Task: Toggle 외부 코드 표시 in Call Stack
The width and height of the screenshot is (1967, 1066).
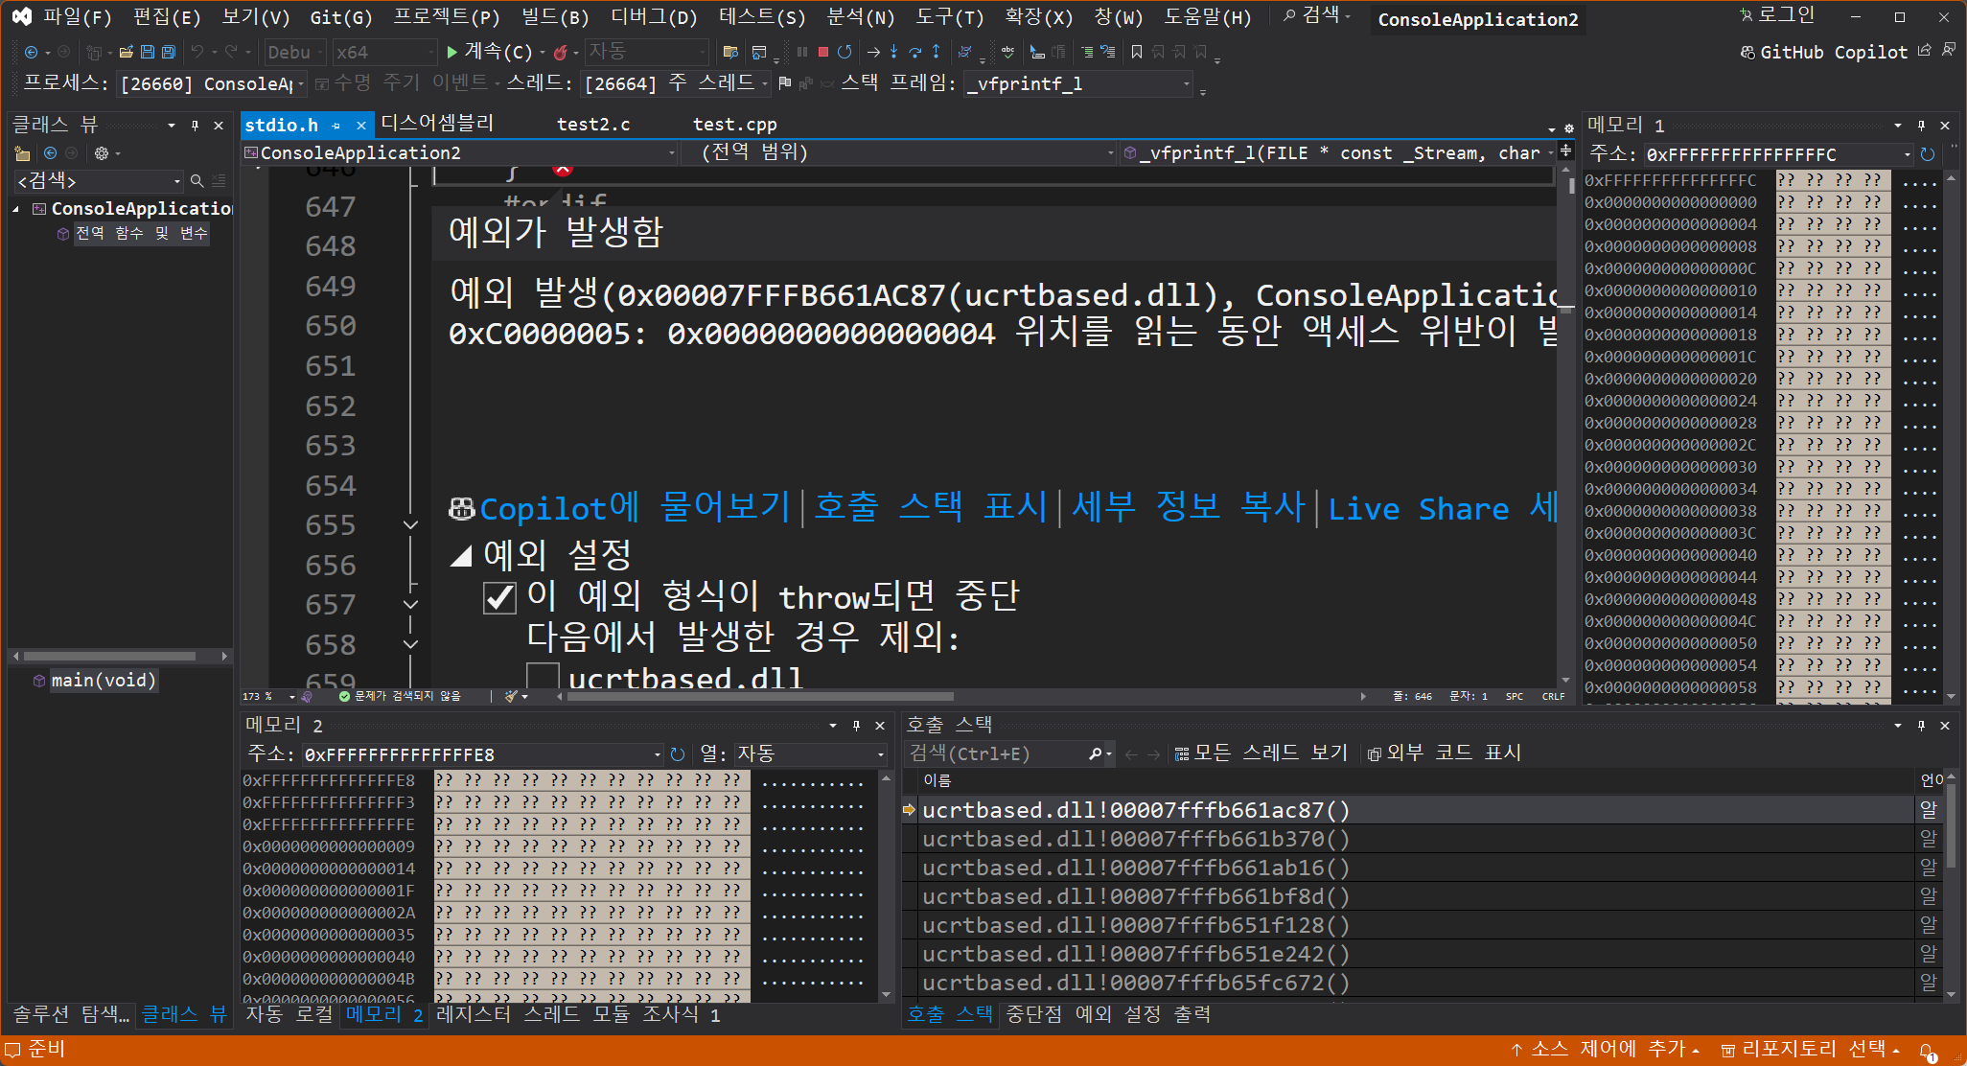Action: (1445, 753)
